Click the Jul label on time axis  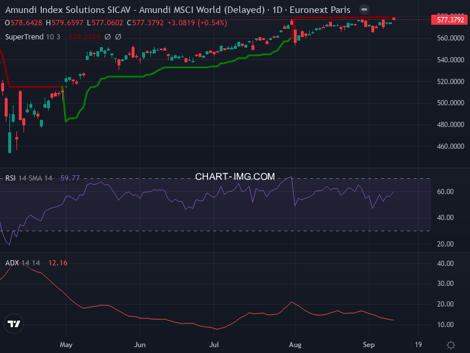click(x=214, y=345)
